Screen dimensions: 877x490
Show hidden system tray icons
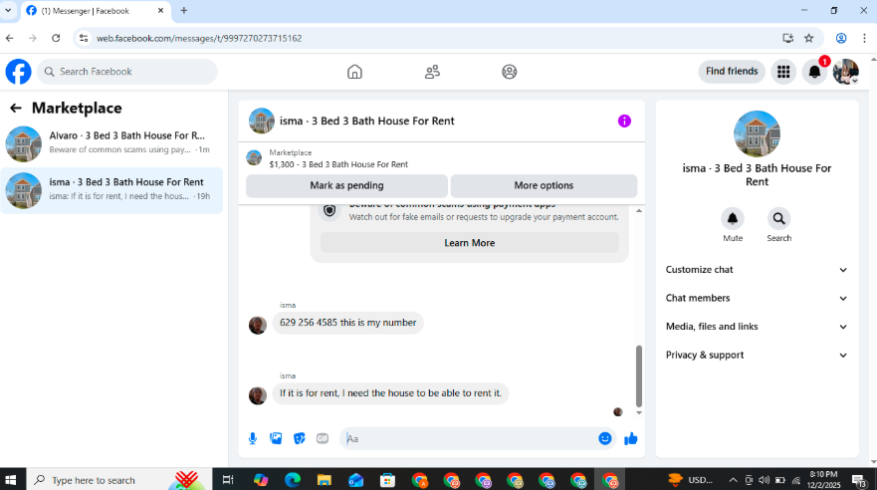(x=733, y=480)
